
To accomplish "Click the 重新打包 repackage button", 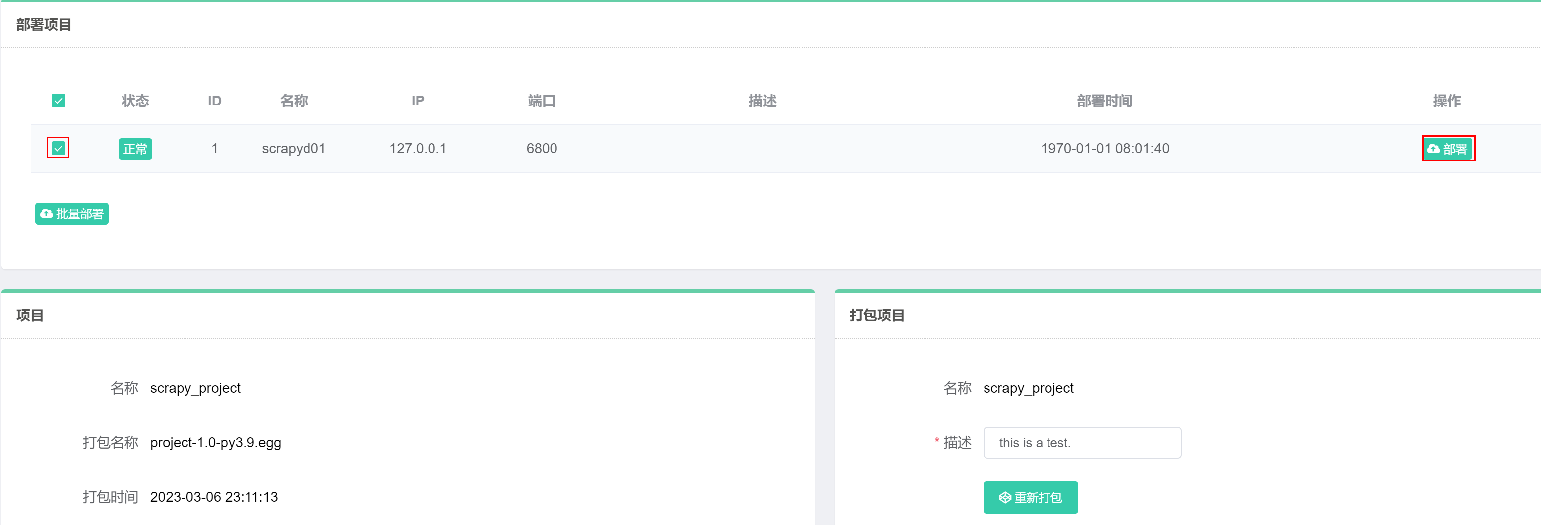I will (x=1030, y=497).
